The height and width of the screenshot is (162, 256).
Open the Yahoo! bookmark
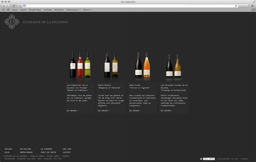[x=23, y=10]
